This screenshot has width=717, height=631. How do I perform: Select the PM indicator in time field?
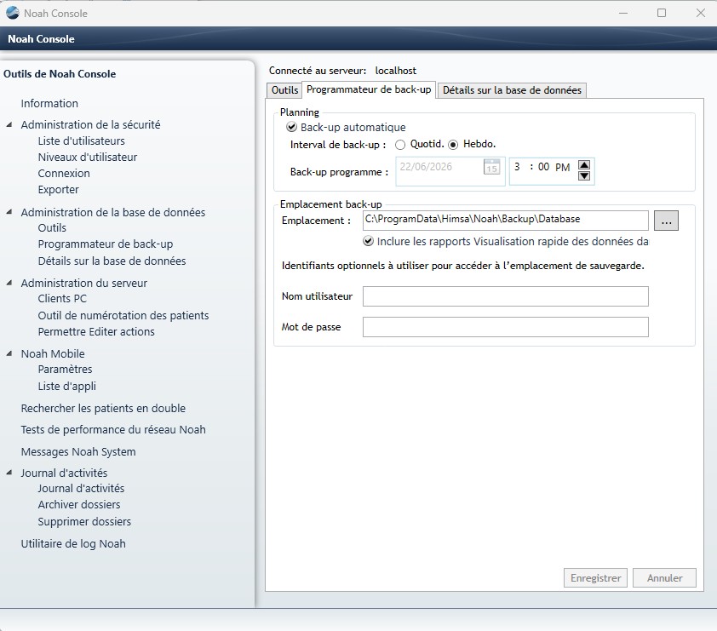tap(562, 168)
